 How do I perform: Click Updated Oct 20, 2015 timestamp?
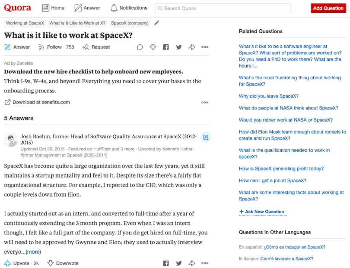42,149
